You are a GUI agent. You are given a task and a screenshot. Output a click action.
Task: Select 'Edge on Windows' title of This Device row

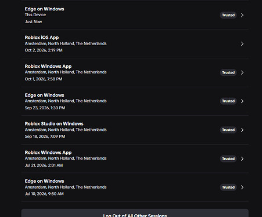tap(44, 9)
